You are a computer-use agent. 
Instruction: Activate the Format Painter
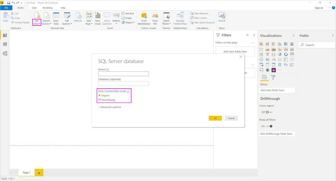[x=20, y=23]
